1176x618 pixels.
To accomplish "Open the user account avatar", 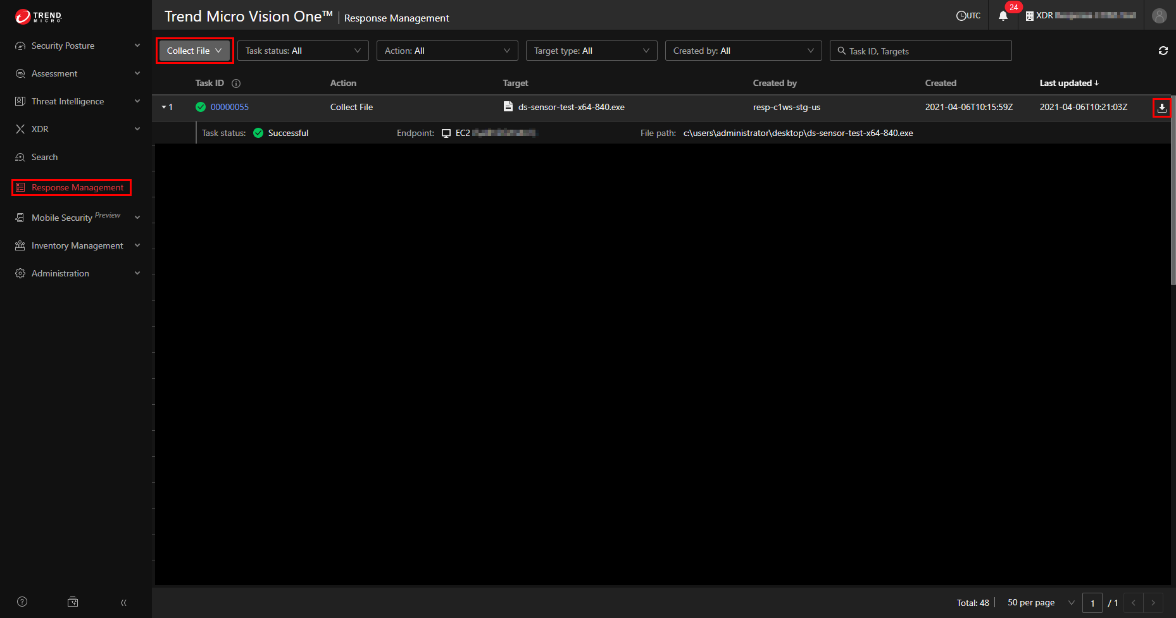I will tap(1159, 16).
